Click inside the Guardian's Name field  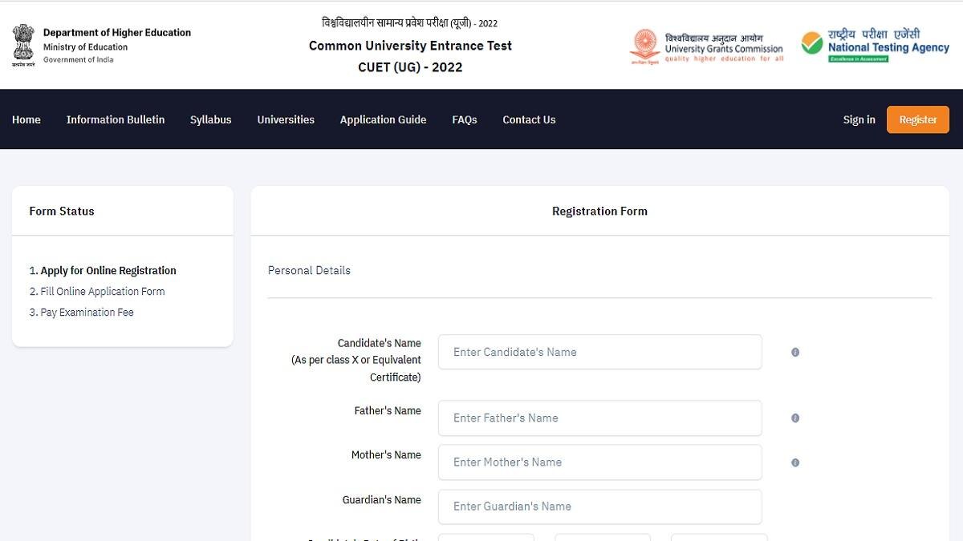pos(599,507)
